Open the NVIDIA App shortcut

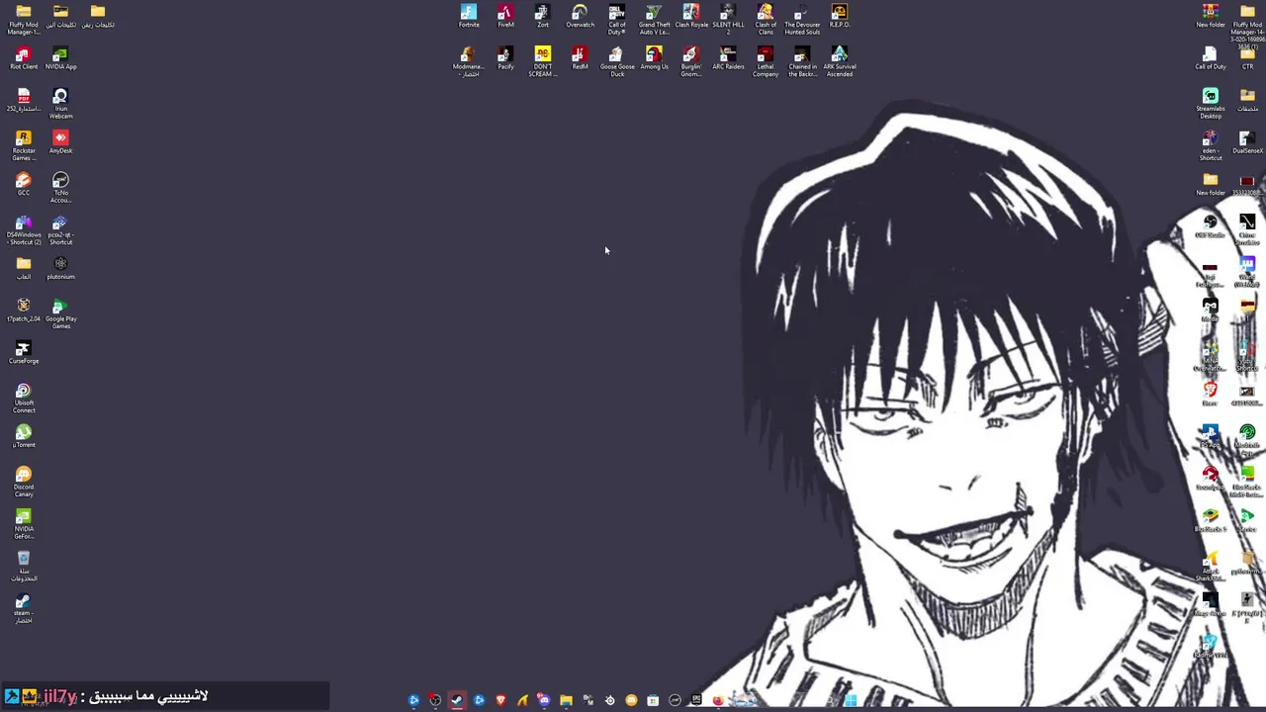[x=60, y=58]
